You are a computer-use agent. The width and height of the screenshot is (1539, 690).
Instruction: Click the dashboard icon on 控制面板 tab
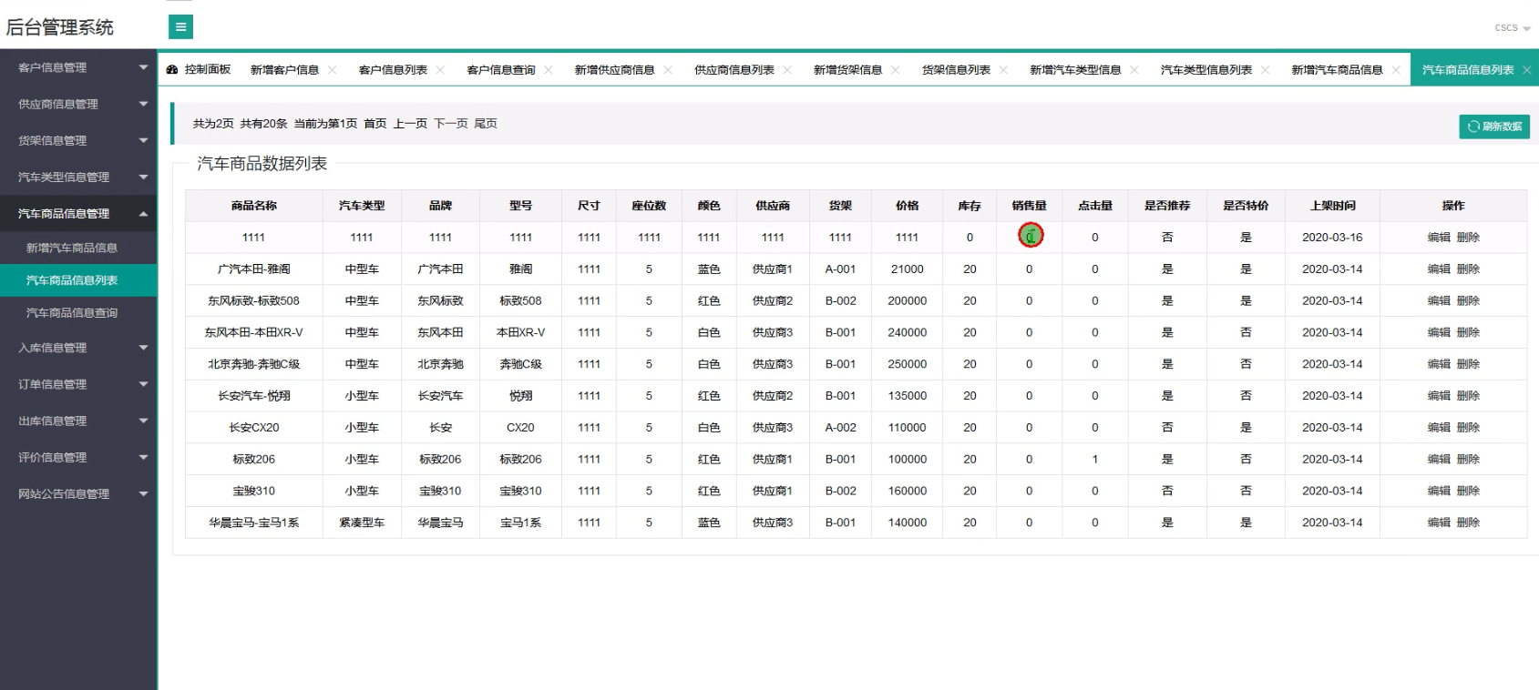(x=172, y=70)
